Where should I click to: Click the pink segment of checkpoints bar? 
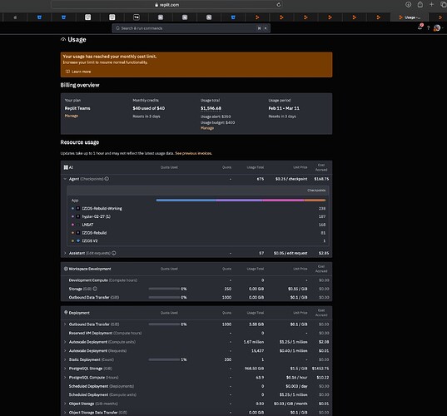(x=283, y=201)
